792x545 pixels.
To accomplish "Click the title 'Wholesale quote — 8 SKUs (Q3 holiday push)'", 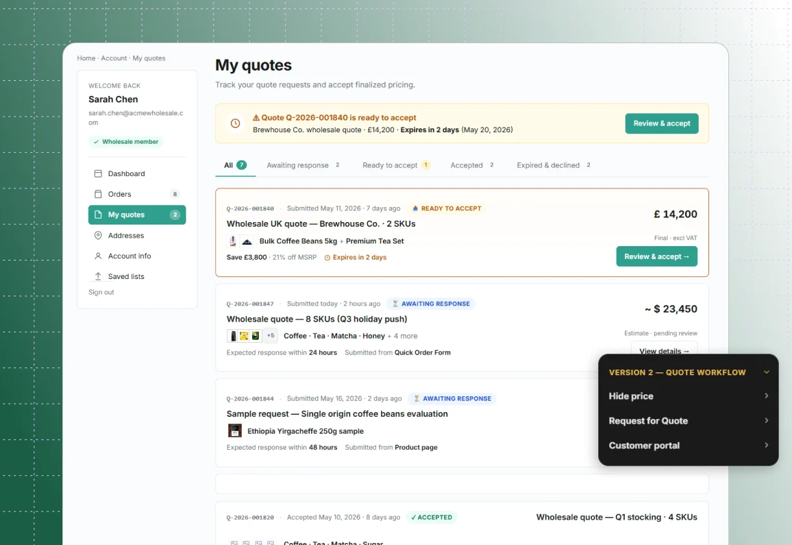I will 317,319.
